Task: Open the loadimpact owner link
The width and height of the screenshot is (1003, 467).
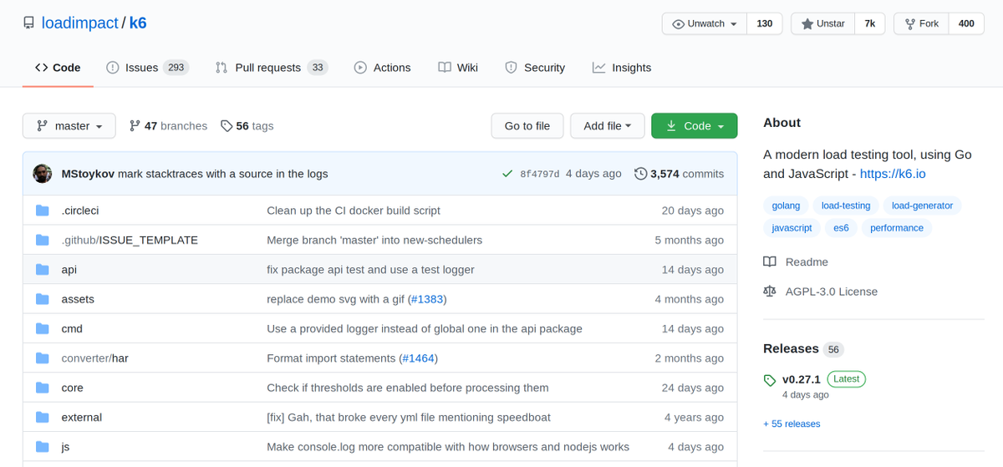Action: click(x=80, y=23)
